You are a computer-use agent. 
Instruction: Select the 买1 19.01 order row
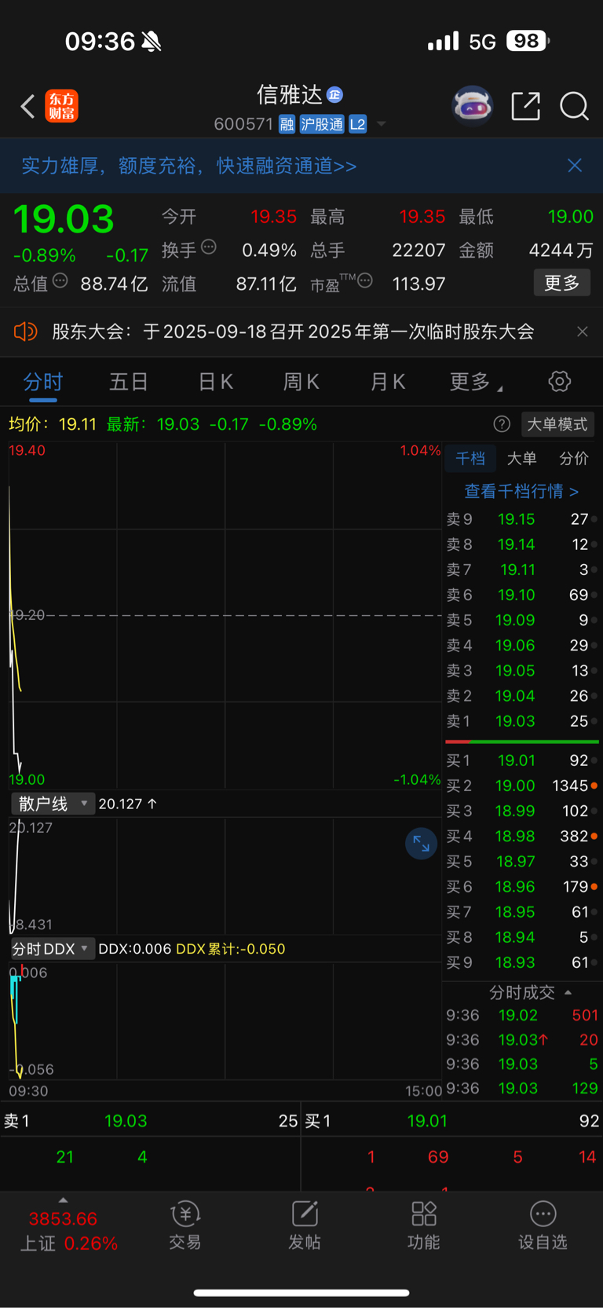pyautogui.click(x=521, y=760)
